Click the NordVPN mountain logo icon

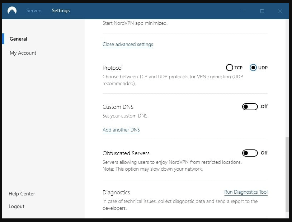[12, 10]
